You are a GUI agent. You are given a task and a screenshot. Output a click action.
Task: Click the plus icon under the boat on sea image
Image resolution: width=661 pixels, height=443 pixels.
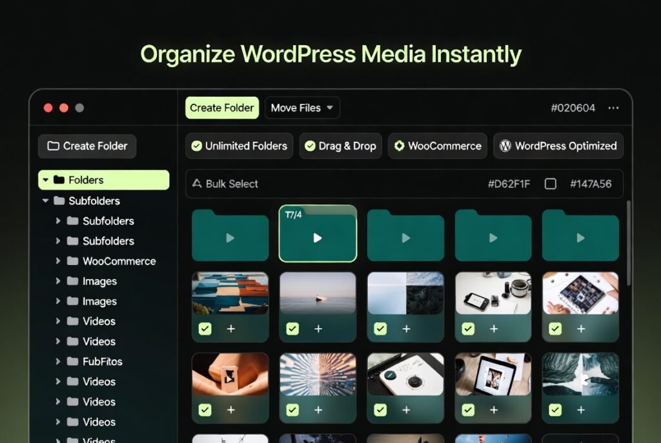tap(318, 328)
